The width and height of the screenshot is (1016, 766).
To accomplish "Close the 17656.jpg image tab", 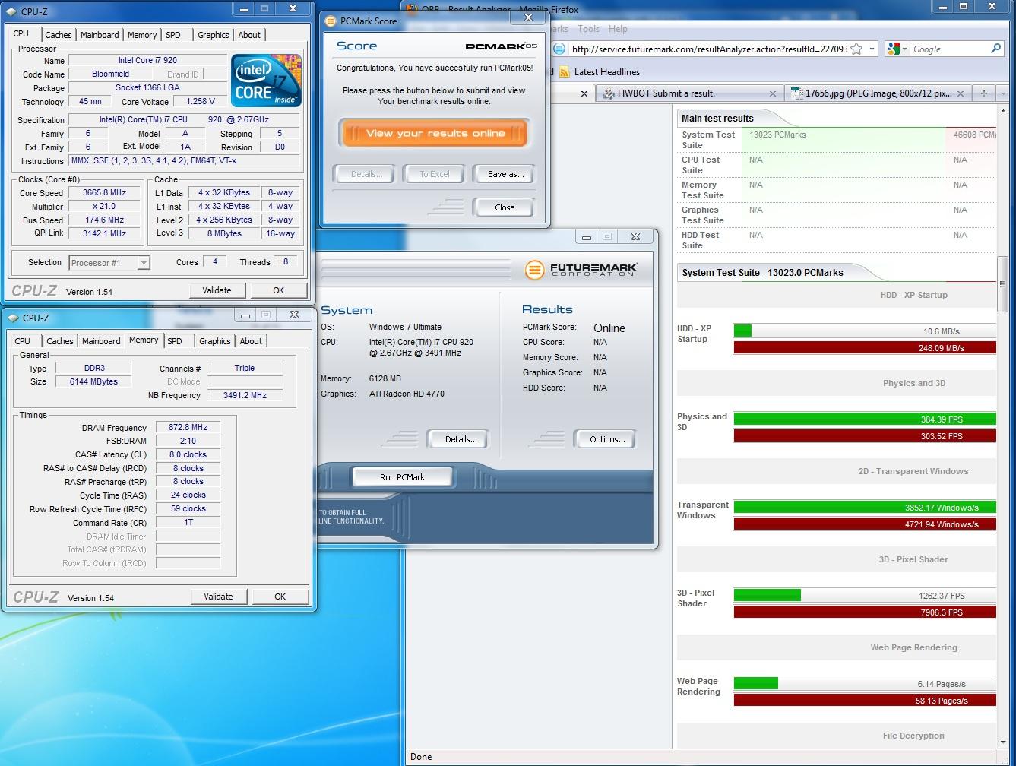I will (961, 93).
